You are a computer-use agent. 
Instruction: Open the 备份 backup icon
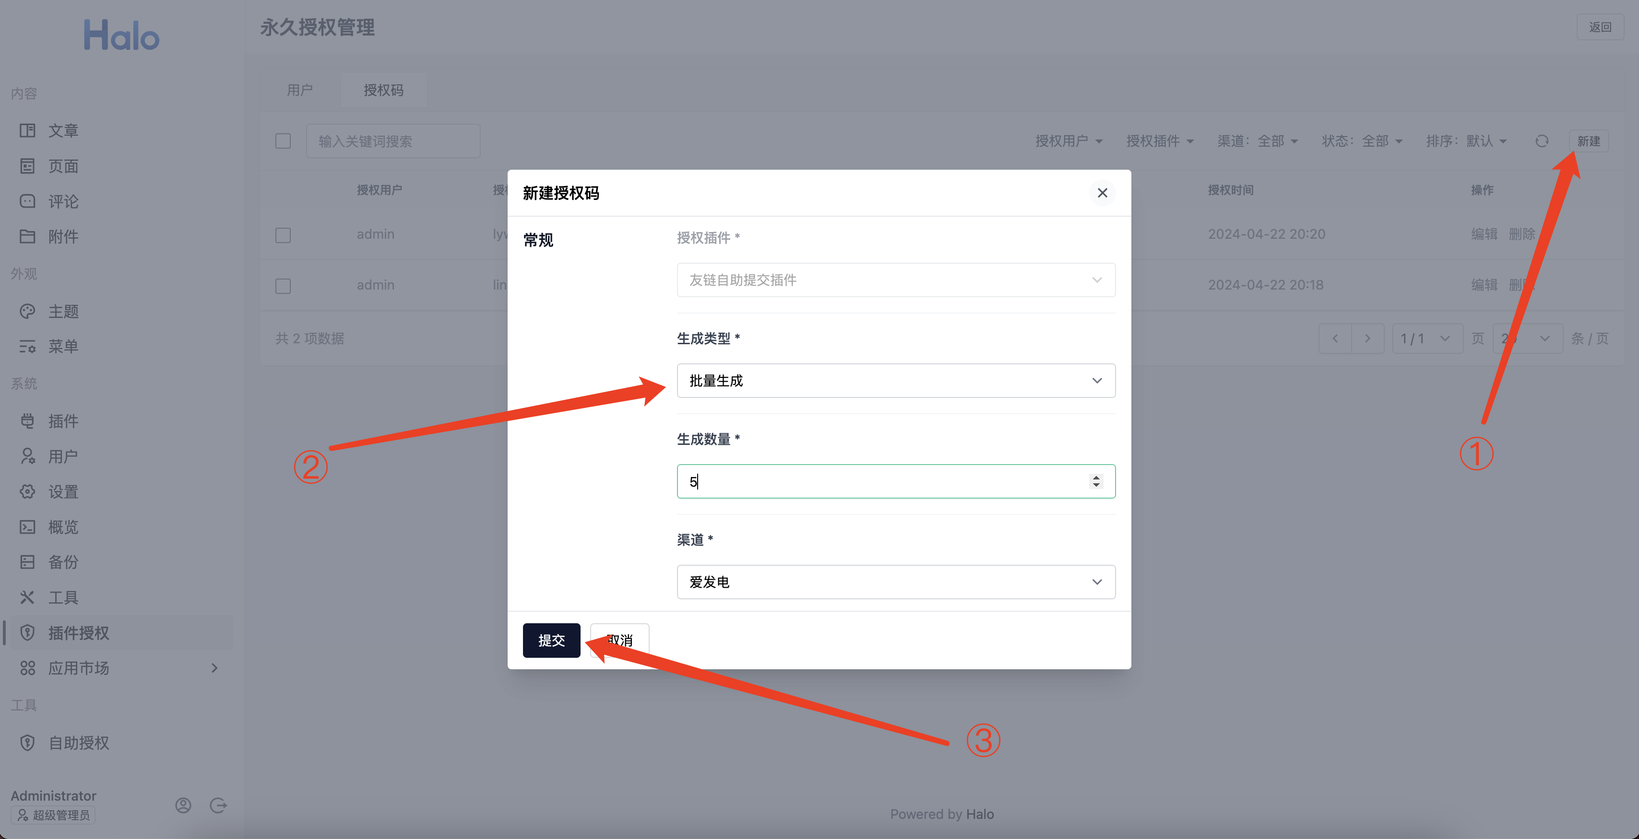[x=27, y=562]
